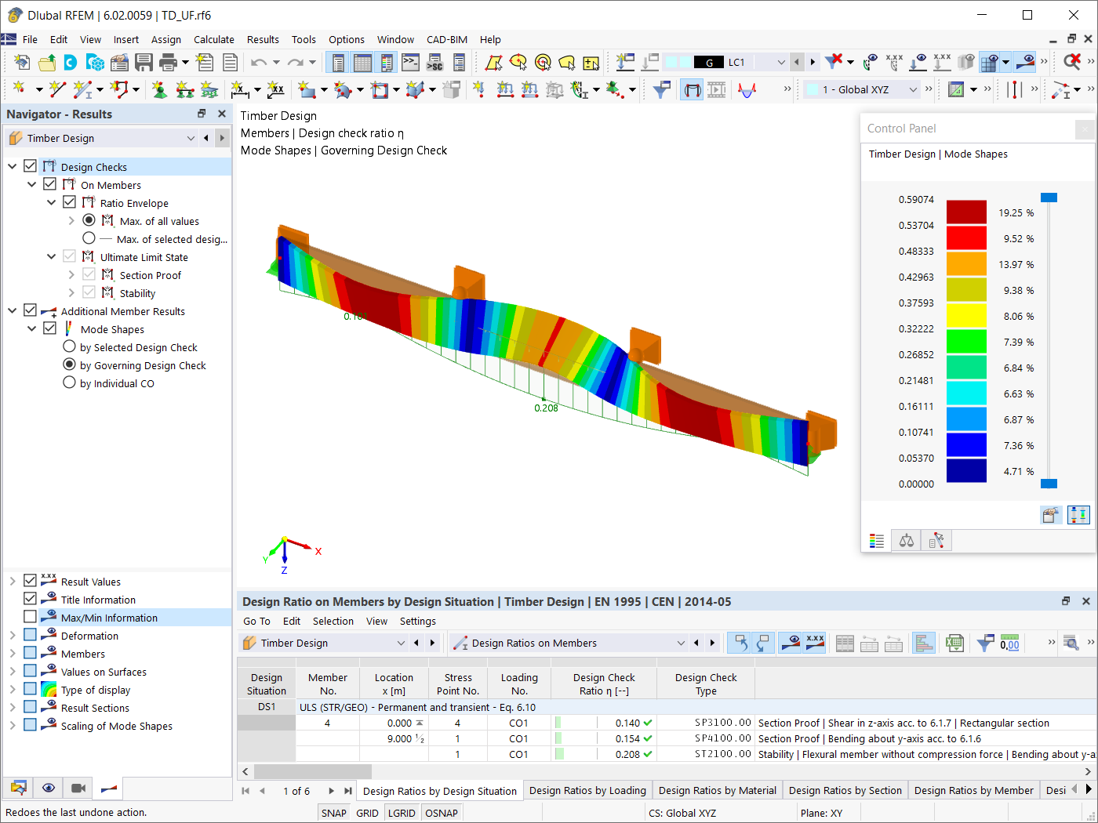Click the eye icon at Navigator bottom
Viewport: 1098px width, 823px height.
(x=49, y=788)
